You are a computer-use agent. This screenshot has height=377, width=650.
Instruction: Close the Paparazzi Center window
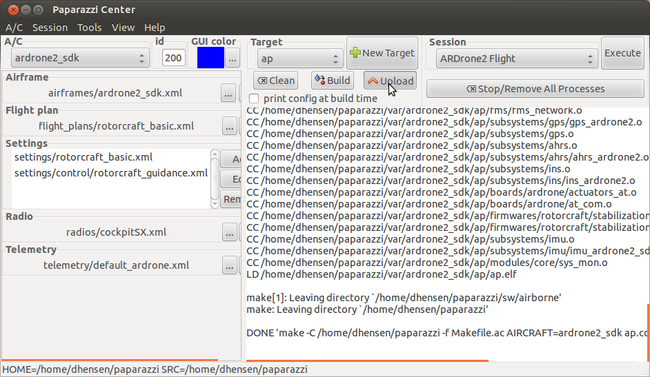coord(13,10)
